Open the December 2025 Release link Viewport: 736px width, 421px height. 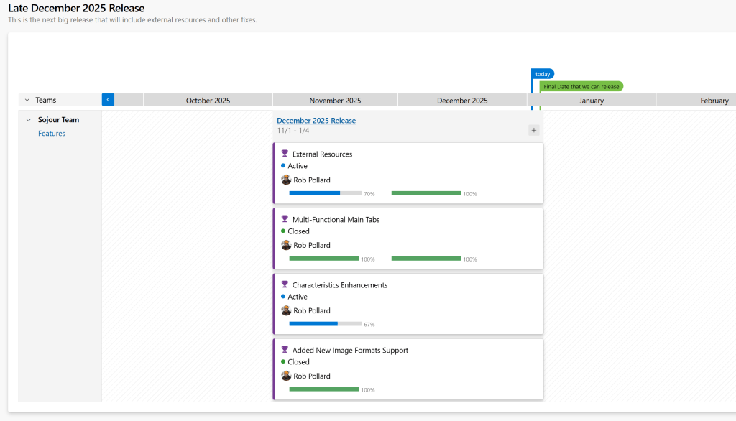[316, 121]
